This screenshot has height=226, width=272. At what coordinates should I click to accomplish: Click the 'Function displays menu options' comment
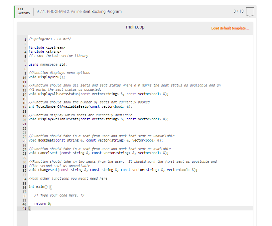59,73
